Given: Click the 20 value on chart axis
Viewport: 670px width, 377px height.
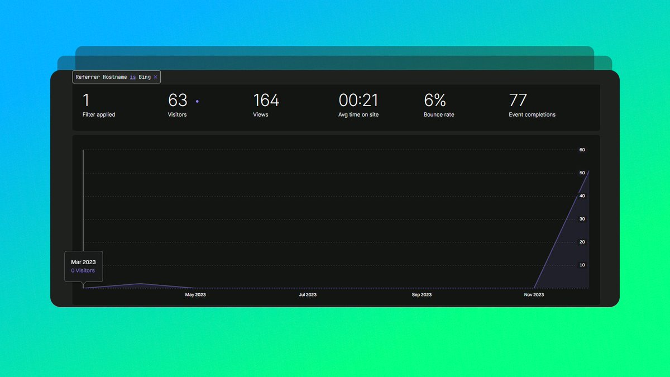Looking at the screenshot, I should pyautogui.click(x=582, y=242).
